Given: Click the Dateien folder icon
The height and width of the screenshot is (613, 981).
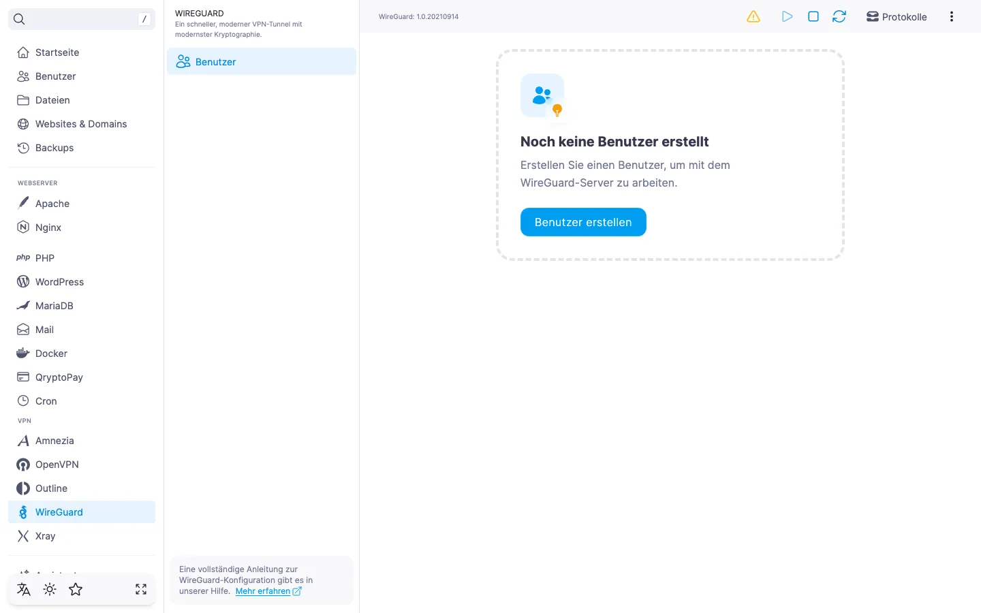Looking at the screenshot, I should (x=23, y=100).
